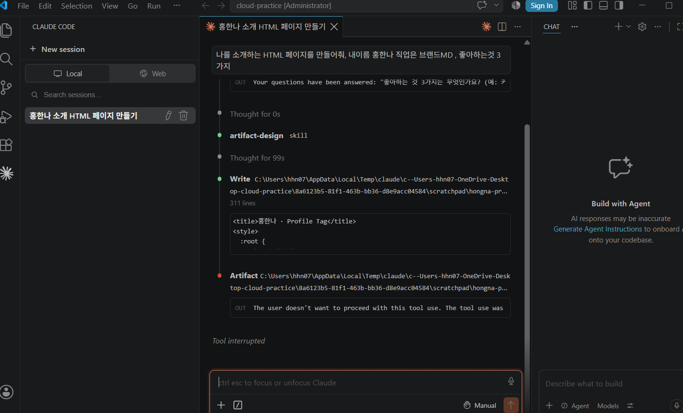683x413 pixels.
Task: Click the conversation vertical scrollbar
Action: [527, 248]
